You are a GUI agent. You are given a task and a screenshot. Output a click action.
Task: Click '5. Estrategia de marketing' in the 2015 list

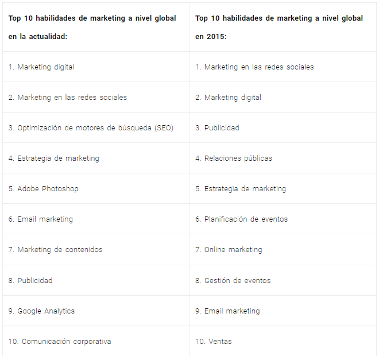point(283,188)
